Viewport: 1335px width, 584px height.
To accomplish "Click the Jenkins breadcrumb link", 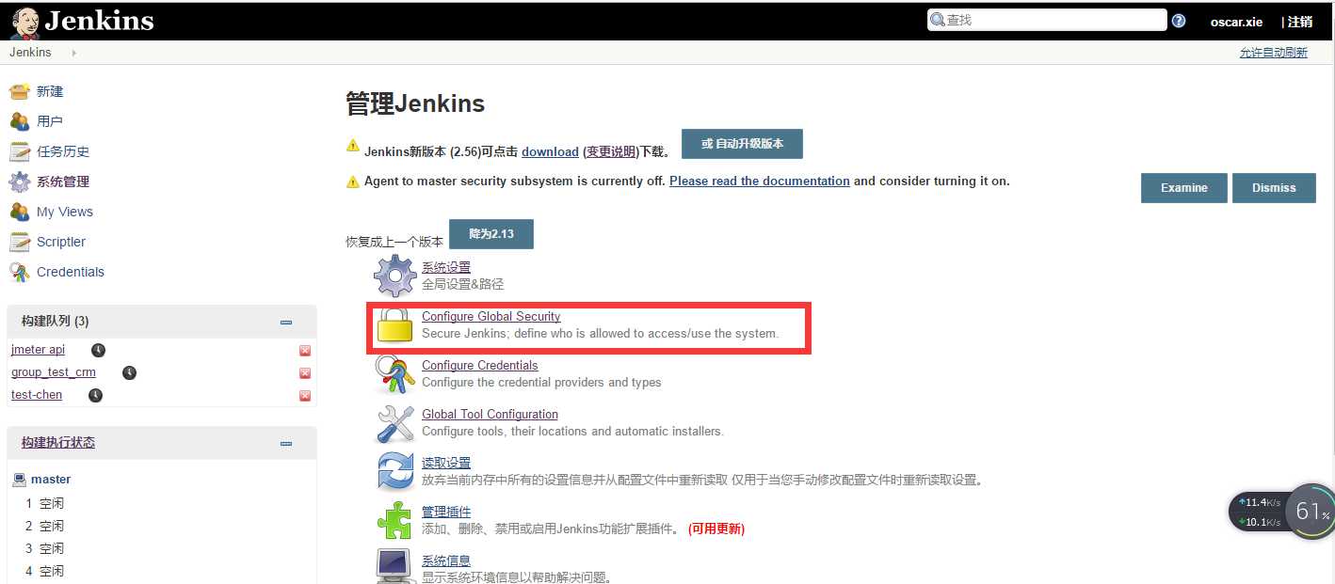I will 30,53.
